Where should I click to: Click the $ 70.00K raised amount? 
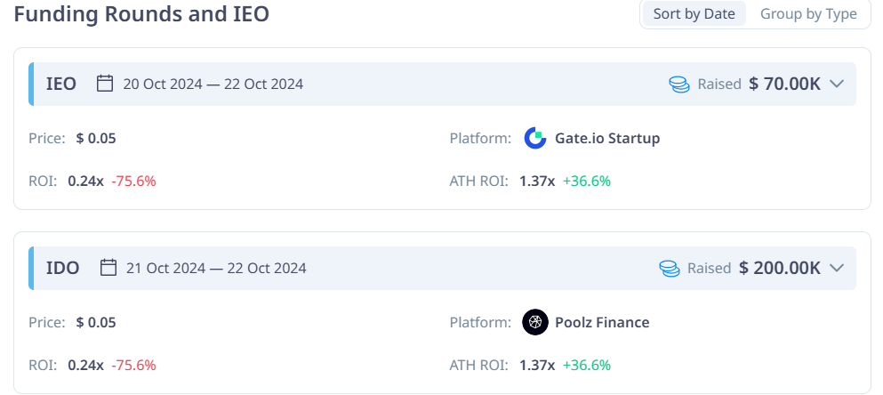point(784,84)
